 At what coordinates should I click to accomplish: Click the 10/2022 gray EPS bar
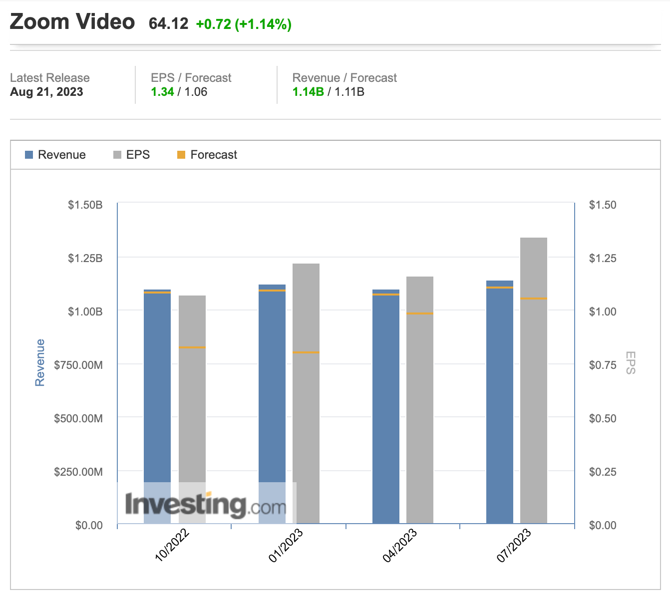(x=192, y=409)
